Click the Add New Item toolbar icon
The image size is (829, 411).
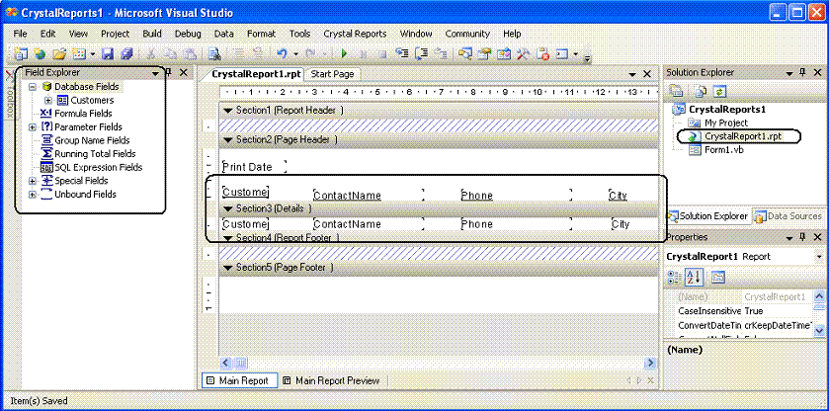pos(79,53)
